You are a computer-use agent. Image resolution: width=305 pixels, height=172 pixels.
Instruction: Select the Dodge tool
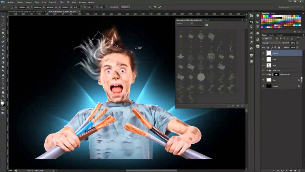pos(3,71)
